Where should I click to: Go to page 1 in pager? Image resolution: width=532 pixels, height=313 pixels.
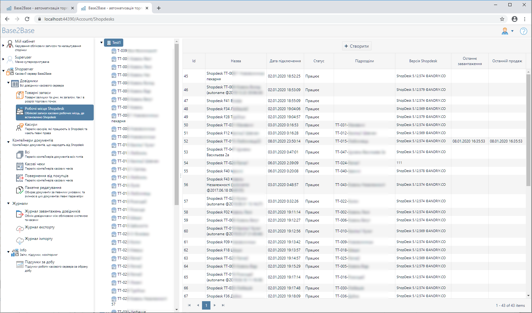pos(206,305)
